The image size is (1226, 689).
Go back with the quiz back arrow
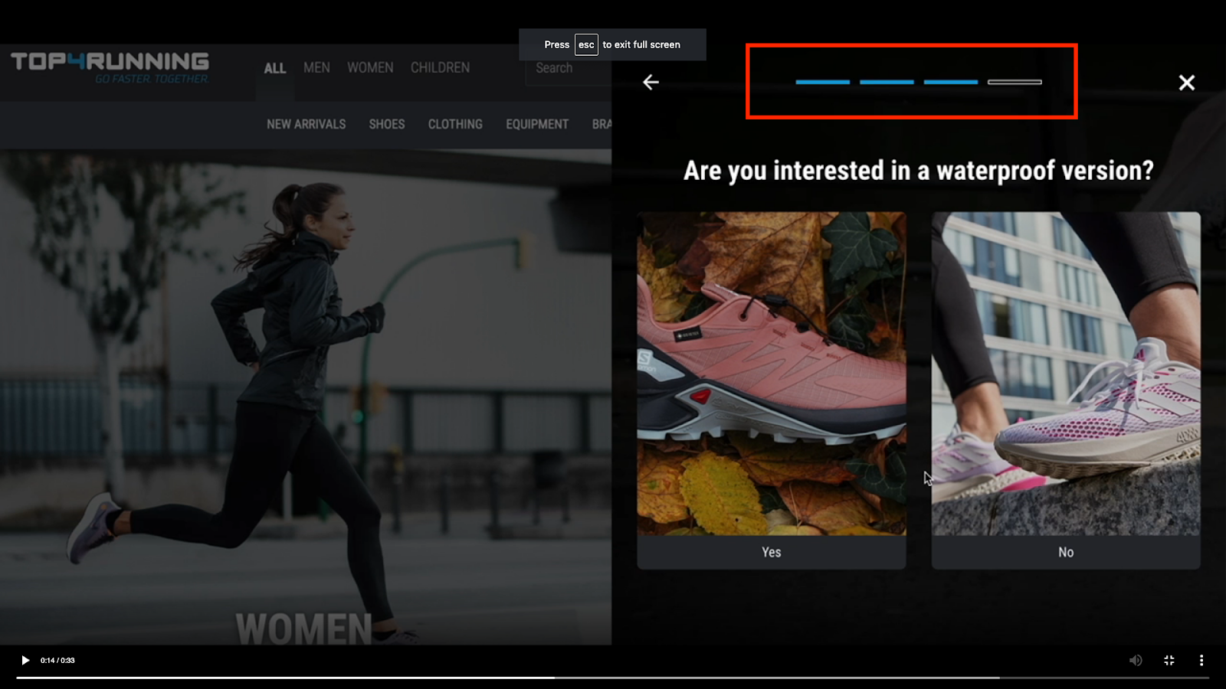[651, 82]
